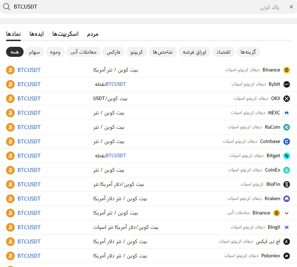
Task: Select the فارکس filter chip
Action: pyautogui.click(x=113, y=52)
